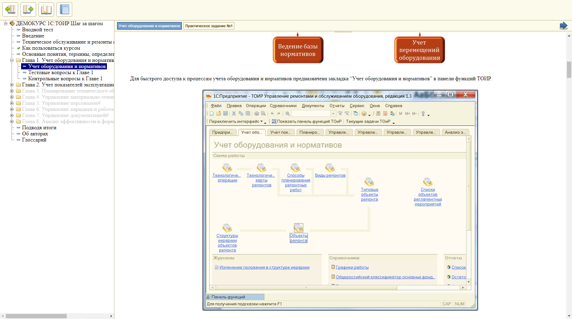This screenshot has height=319, width=572.
Task: Click the root 'ДЕМОКУРС 1С:ТОИР' book icon in tree
Action: (x=12, y=23)
